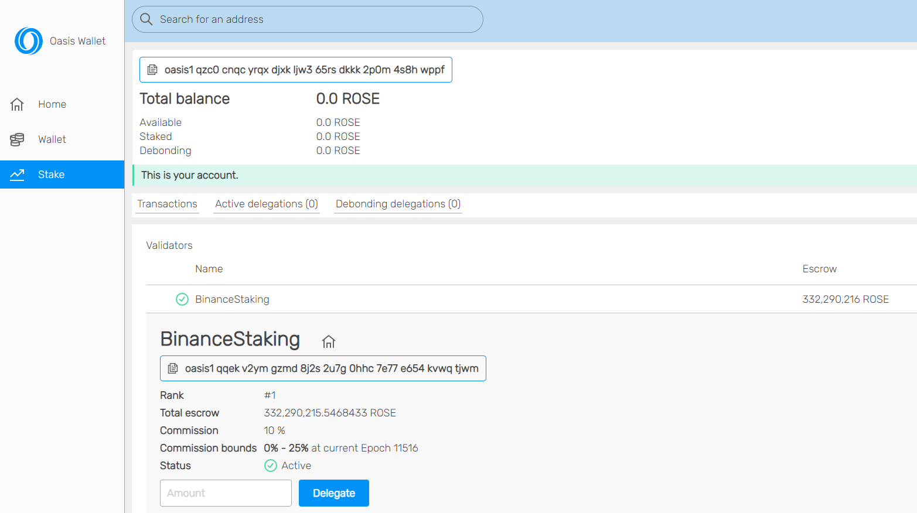Click the search magnifier icon
Viewport: 917px width, 513px height.
(x=146, y=19)
